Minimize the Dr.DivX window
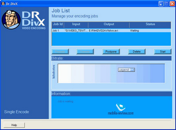 [161, 4]
